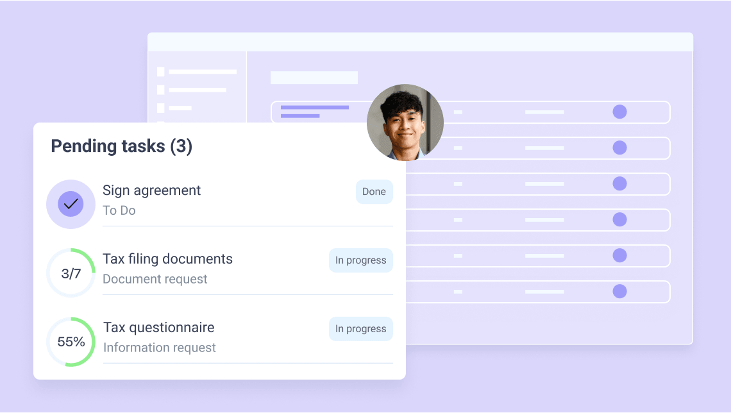The width and height of the screenshot is (731, 413).
Task: Click the checkmark icon beside Sign agreement
Action: (x=71, y=204)
